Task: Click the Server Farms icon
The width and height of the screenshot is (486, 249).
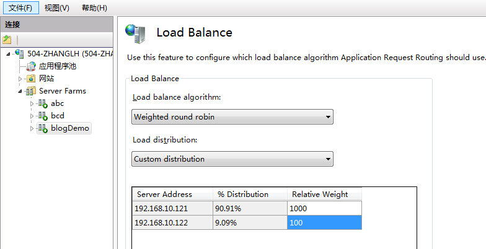Action: pyautogui.click(x=31, y=91)
